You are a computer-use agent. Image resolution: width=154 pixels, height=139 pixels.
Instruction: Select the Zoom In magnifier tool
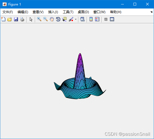tap(39, 19)
